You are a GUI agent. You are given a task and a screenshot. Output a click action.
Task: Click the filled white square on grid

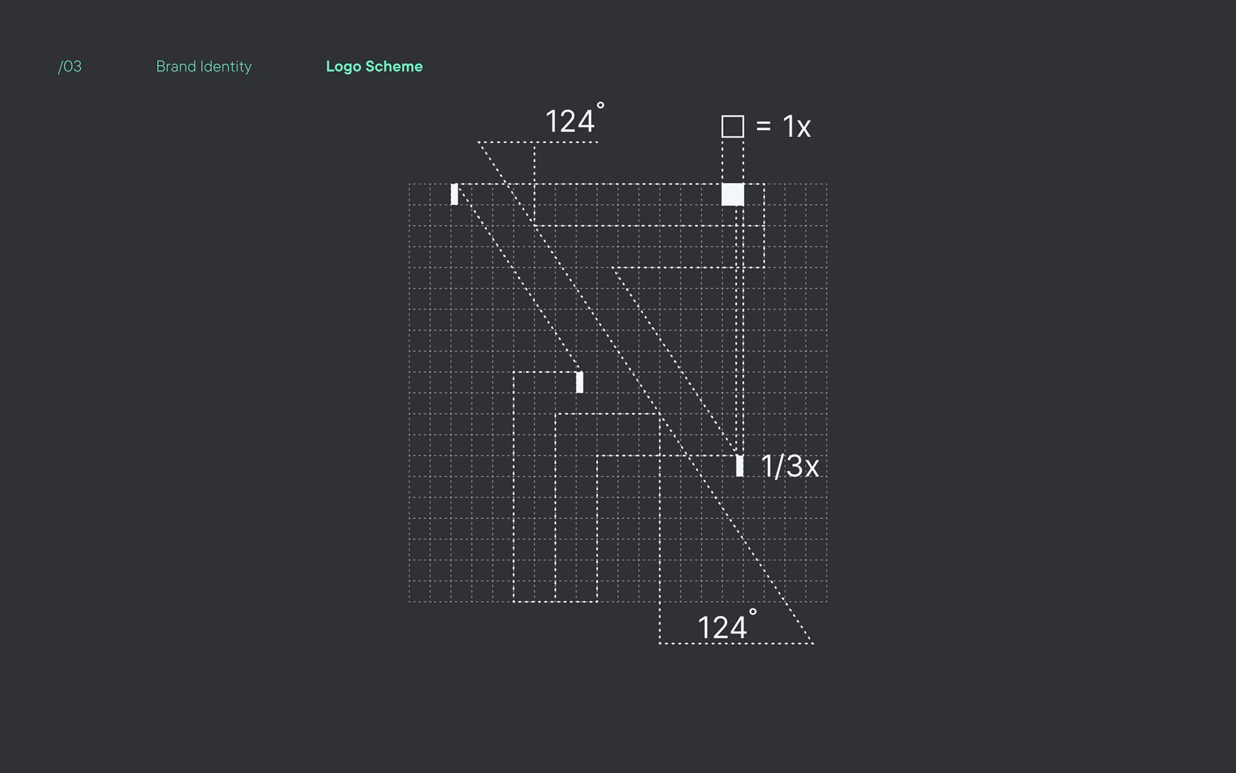[733, 195]
